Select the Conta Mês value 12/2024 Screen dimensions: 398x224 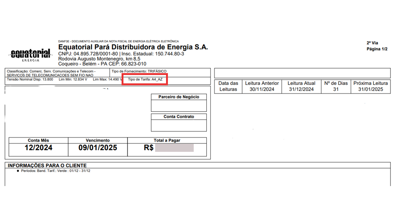tap(39, 148)
